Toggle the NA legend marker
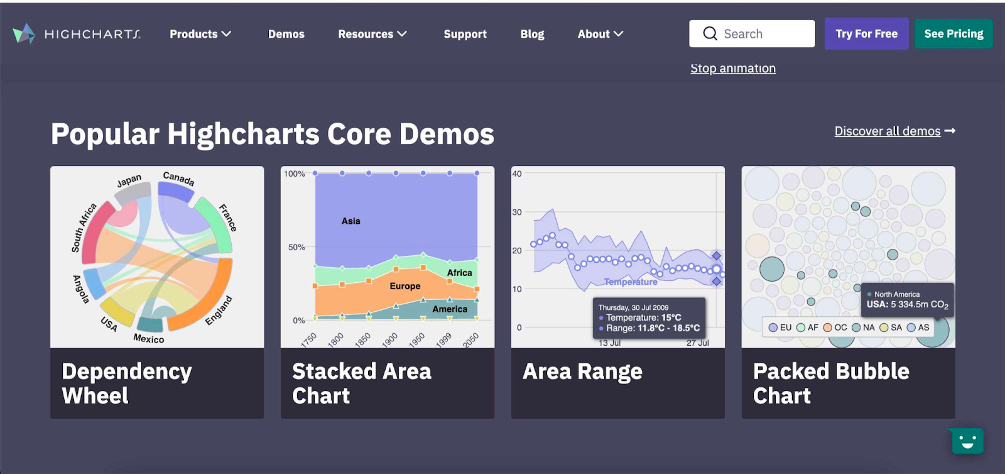This screenshot has width=1005, height=474. pyautogui.click(x=856, y=328)
